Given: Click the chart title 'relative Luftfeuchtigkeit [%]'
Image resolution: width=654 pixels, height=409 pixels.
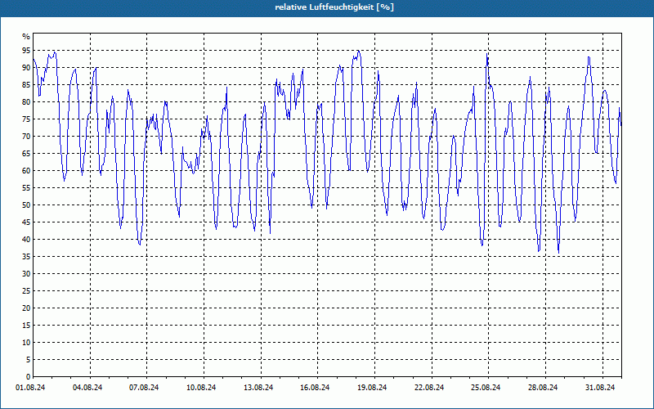Looking at the screenshot, I should click(334, 7).
